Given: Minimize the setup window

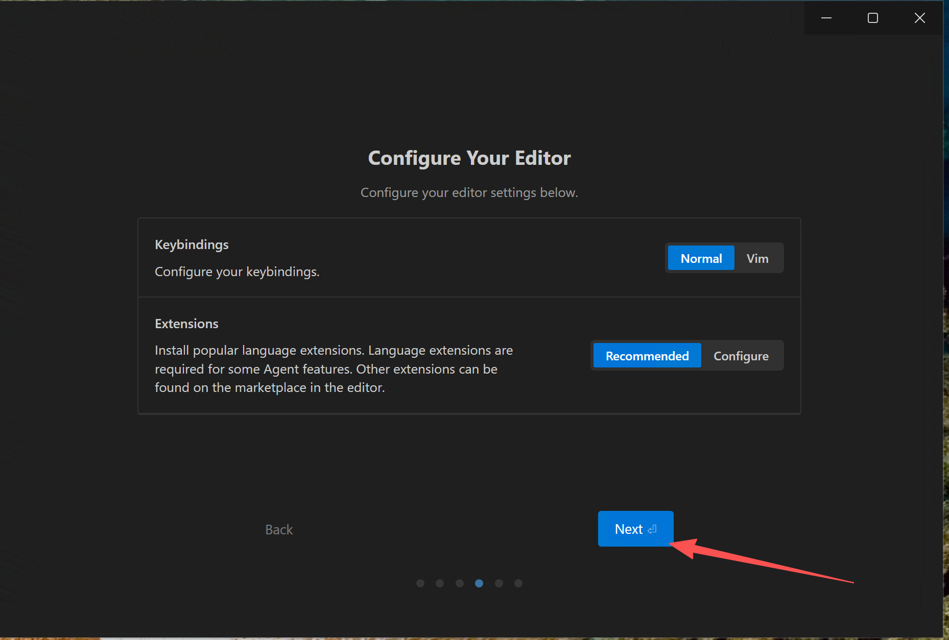Looking at the screenshot, I should click(826, 18).
